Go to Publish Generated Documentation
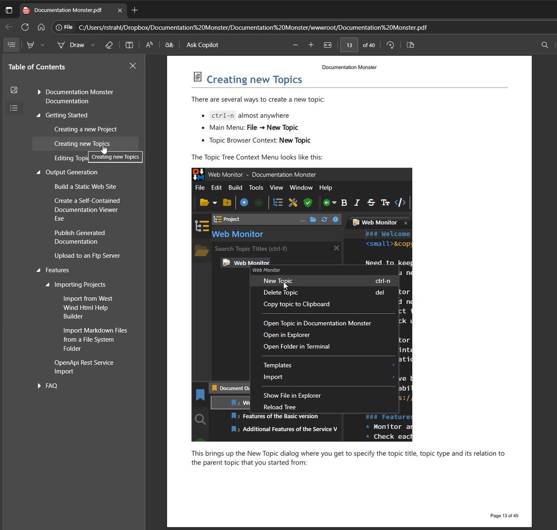557x530 pixels. pos(80,237)
